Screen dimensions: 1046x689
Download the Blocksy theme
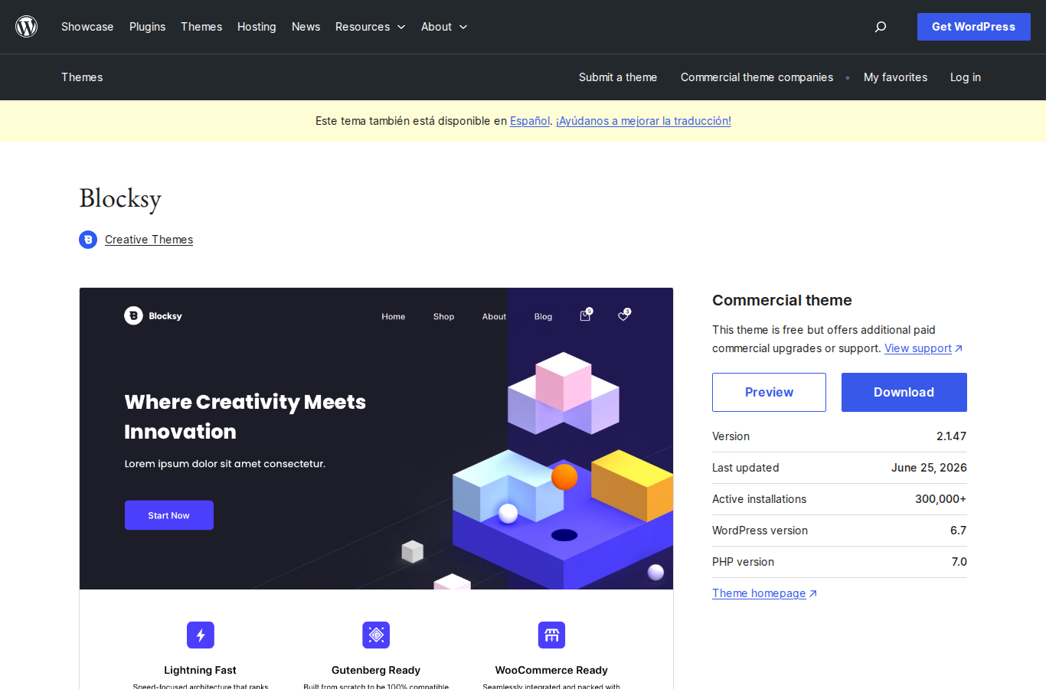(x=904, y=392)
